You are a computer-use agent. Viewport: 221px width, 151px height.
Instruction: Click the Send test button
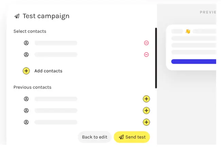coord(132,137)
